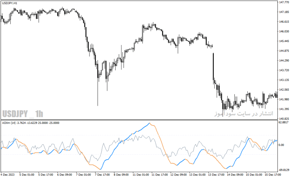Click the long lower wick below 143.135
291x178 pixels.
[98, 92]
